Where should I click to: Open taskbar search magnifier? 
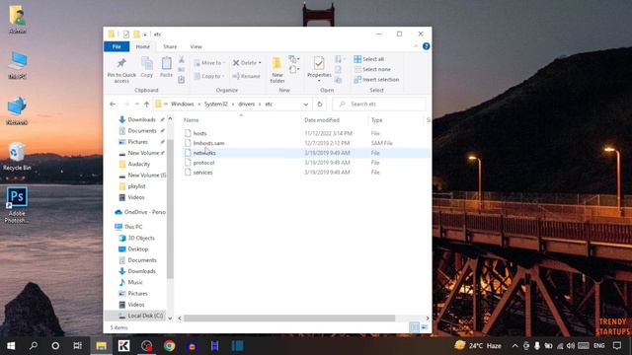(34, 346)
